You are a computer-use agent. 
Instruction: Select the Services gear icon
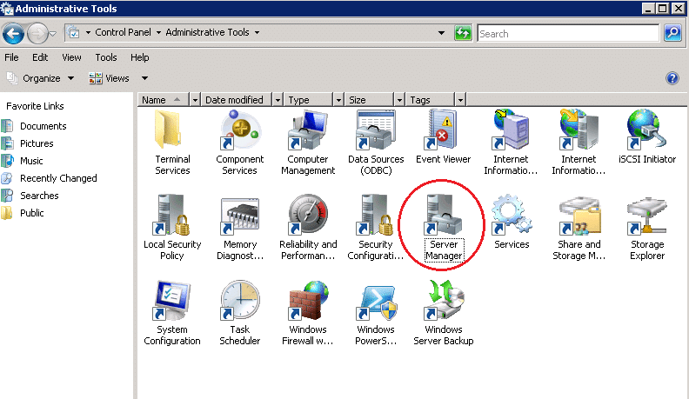(511, 222)
